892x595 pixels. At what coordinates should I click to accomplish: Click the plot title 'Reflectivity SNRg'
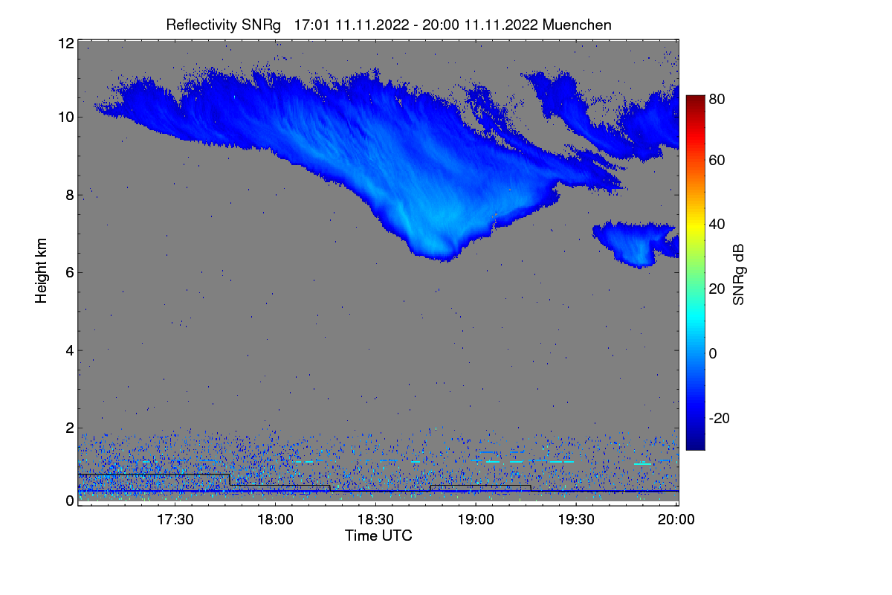tap(224, 25)
